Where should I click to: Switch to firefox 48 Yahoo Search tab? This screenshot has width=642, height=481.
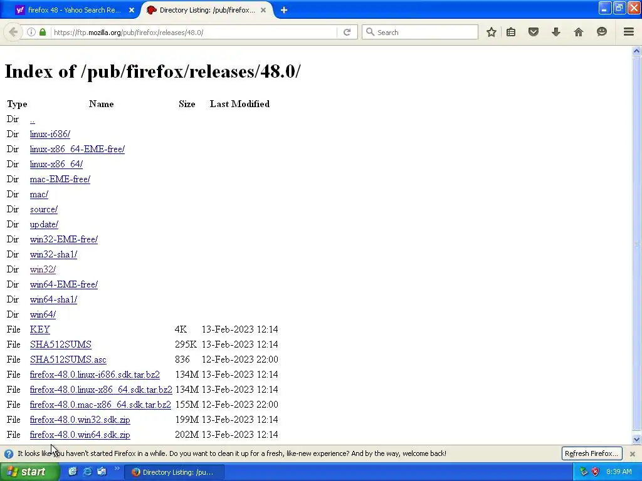(75, 10)
